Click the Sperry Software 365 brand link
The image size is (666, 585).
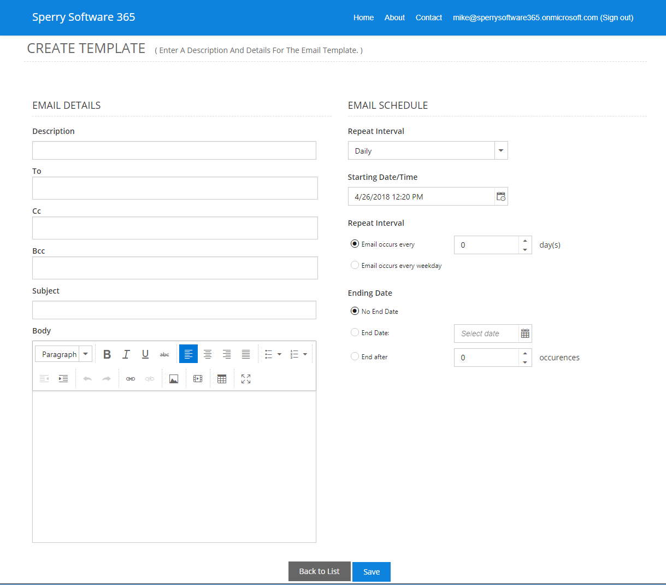[84, 17]
